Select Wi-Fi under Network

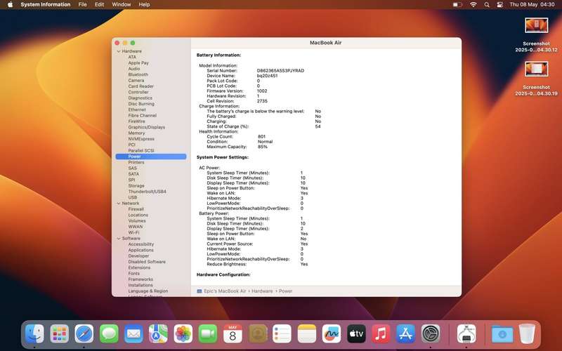(x=133, y=232)
